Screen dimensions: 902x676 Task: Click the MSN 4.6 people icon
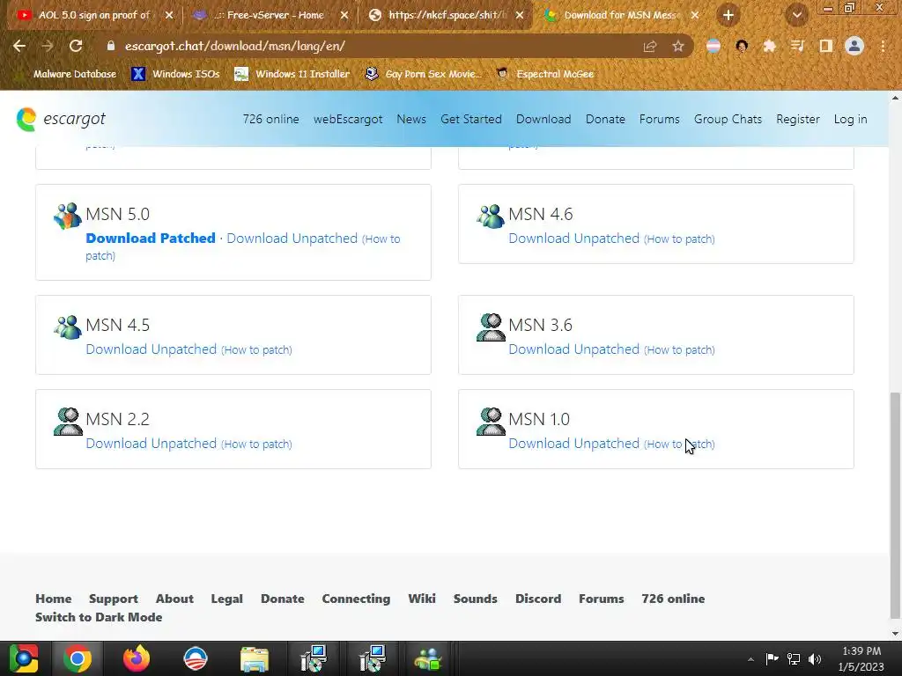(491, 217)
